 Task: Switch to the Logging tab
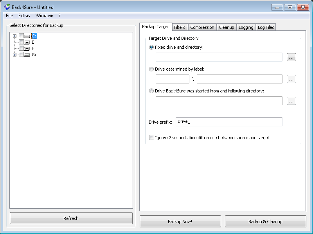click(x=246, y=27)
